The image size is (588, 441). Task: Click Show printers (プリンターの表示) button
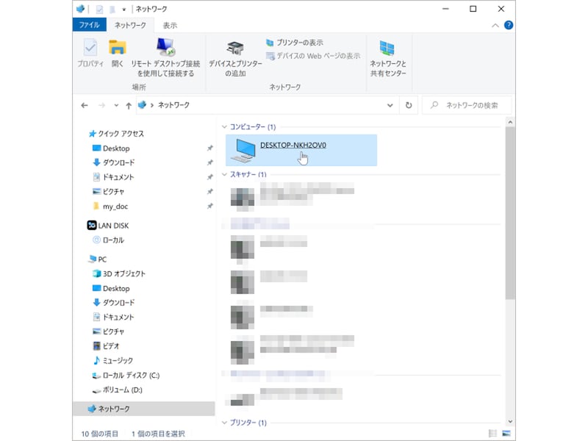(294, 43)
